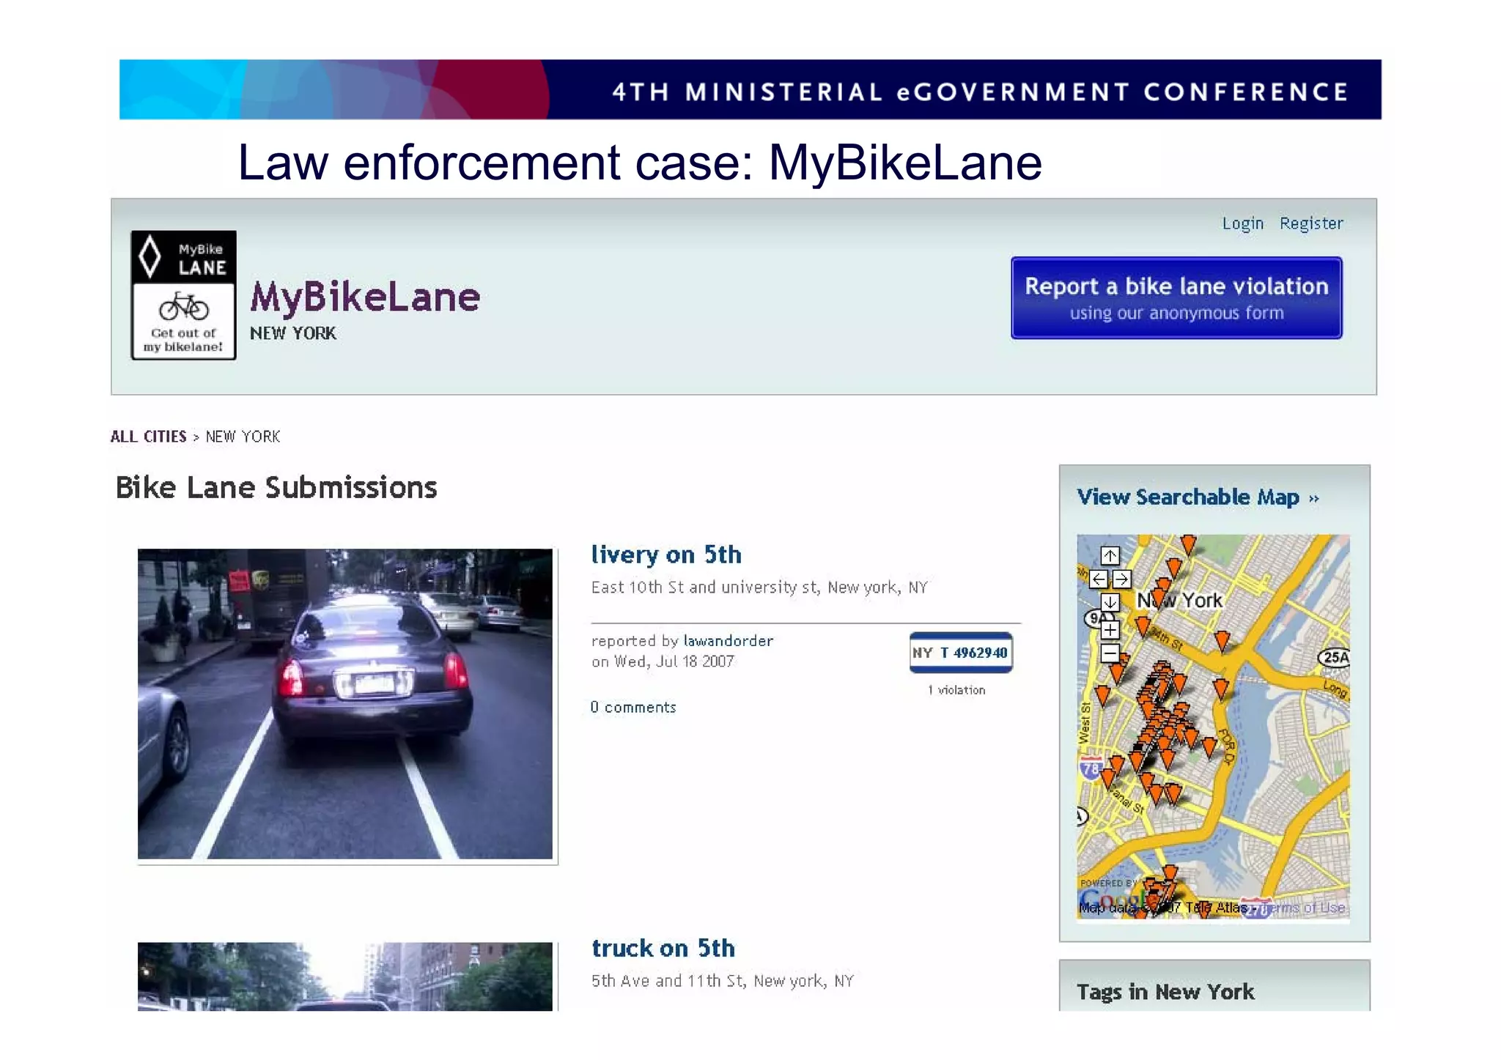The image size is (1501, 1060).
Task: Open reporter profile lawandorder
Action: coord(728,641)
